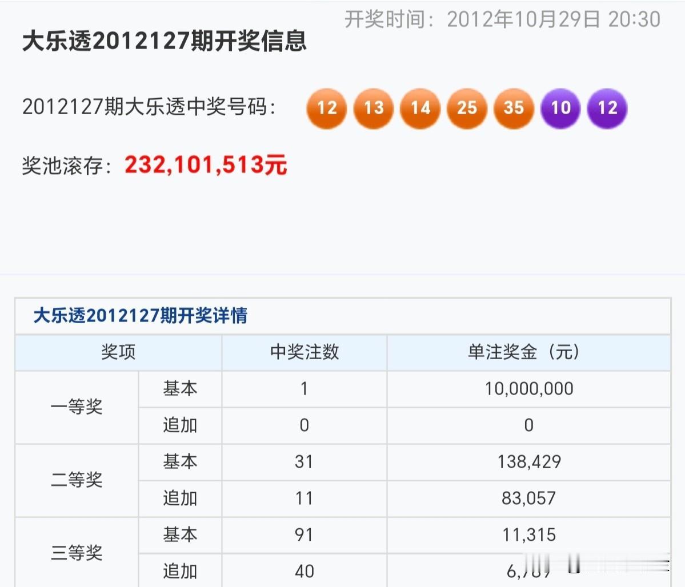Select the 追加 cell under 一等奖
The height and width of the screenshot is (587, 685).
pyautogui.click(x=179, y=425)
